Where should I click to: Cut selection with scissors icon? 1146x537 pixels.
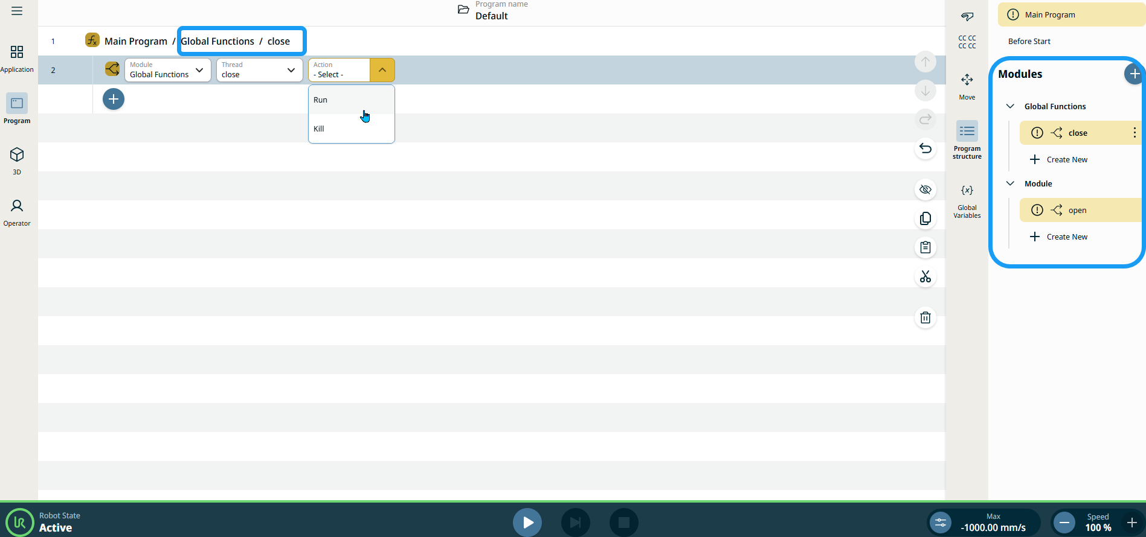[925, 277]
